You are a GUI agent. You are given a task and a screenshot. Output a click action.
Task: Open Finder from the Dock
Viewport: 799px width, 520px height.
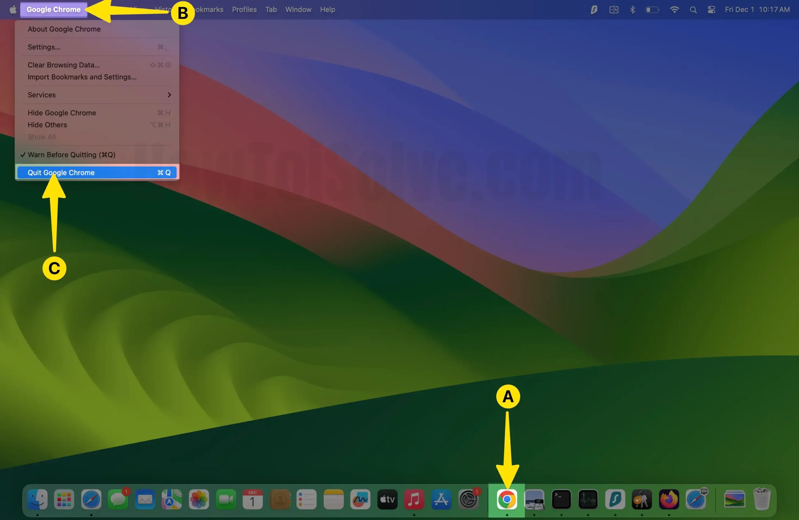pyautogui.click(x=37, y=499)
